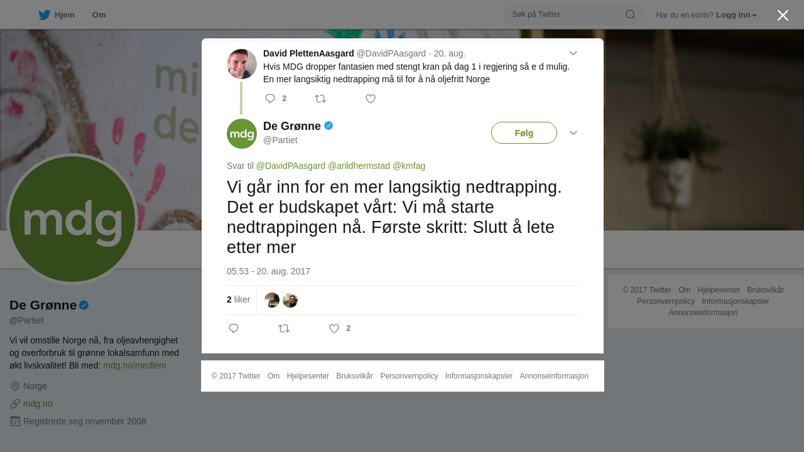
Task: Retweet David PlettenAasgard's tweet
Action: coord(320,99)
